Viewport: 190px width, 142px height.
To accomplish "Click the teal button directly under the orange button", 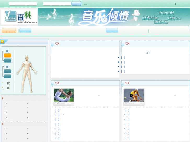I will [x=8, y=60].
